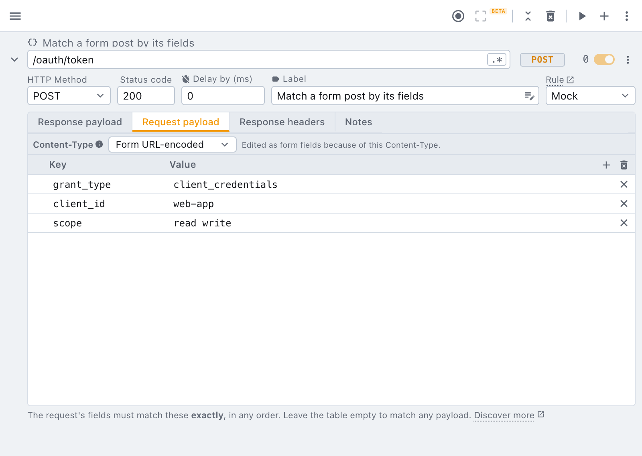Open the Form URL-encoded dropdown
This screenshot has width=642, height=456.
click(173, 145)
